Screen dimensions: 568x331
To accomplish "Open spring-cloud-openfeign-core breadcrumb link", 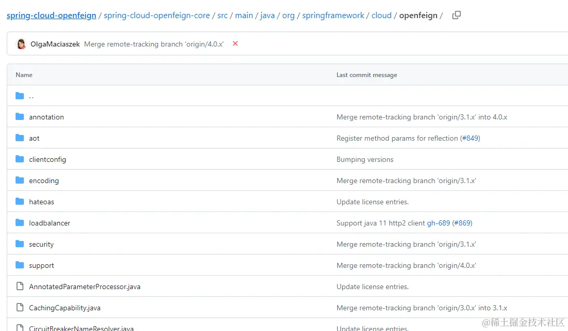I will (x=157, y=16).
